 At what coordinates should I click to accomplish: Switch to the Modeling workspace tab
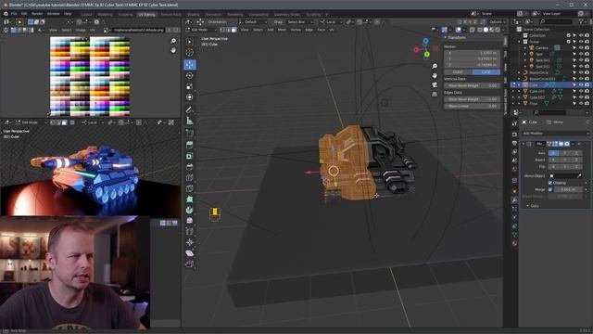(105, 15)
